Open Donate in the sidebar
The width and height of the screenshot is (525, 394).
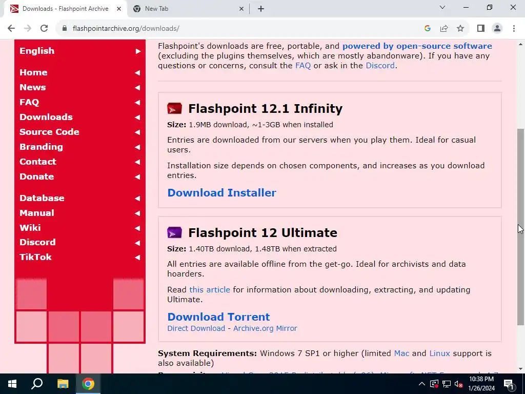(37, 176)
